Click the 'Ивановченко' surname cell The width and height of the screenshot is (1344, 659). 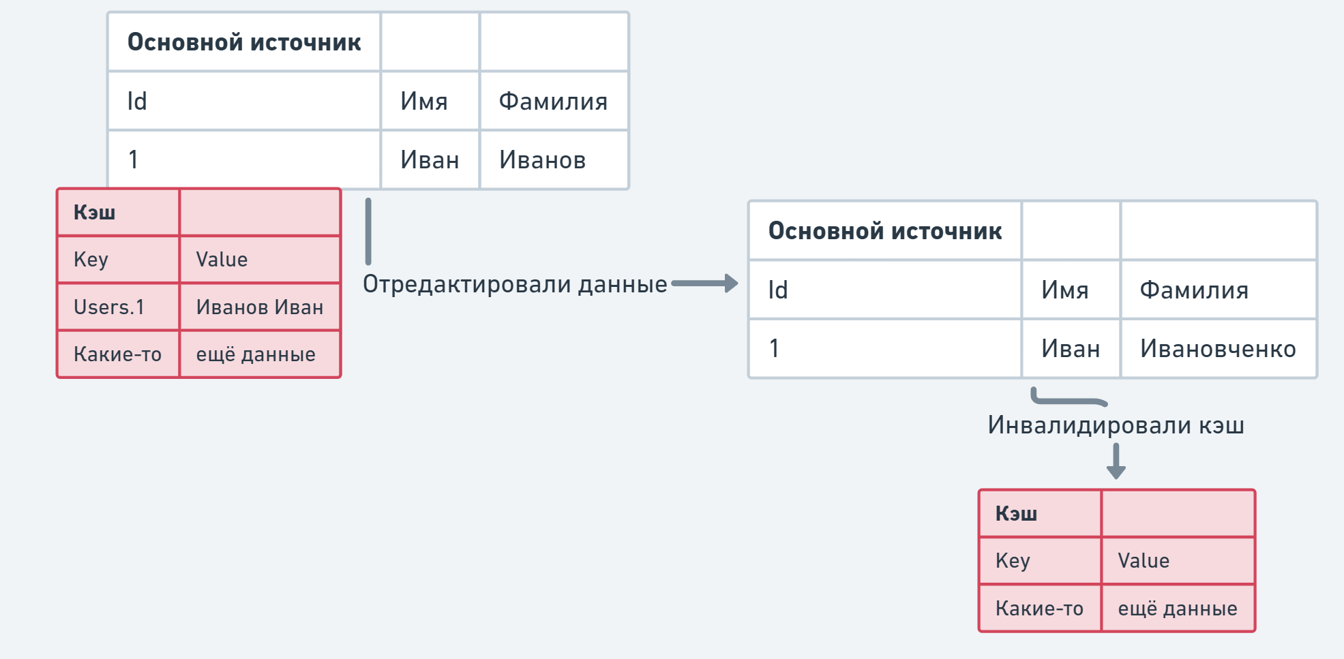(1218, 349)
